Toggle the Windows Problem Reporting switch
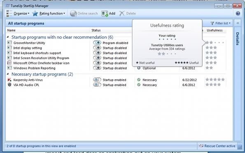 pyautogui.click(x=97, y=68)
